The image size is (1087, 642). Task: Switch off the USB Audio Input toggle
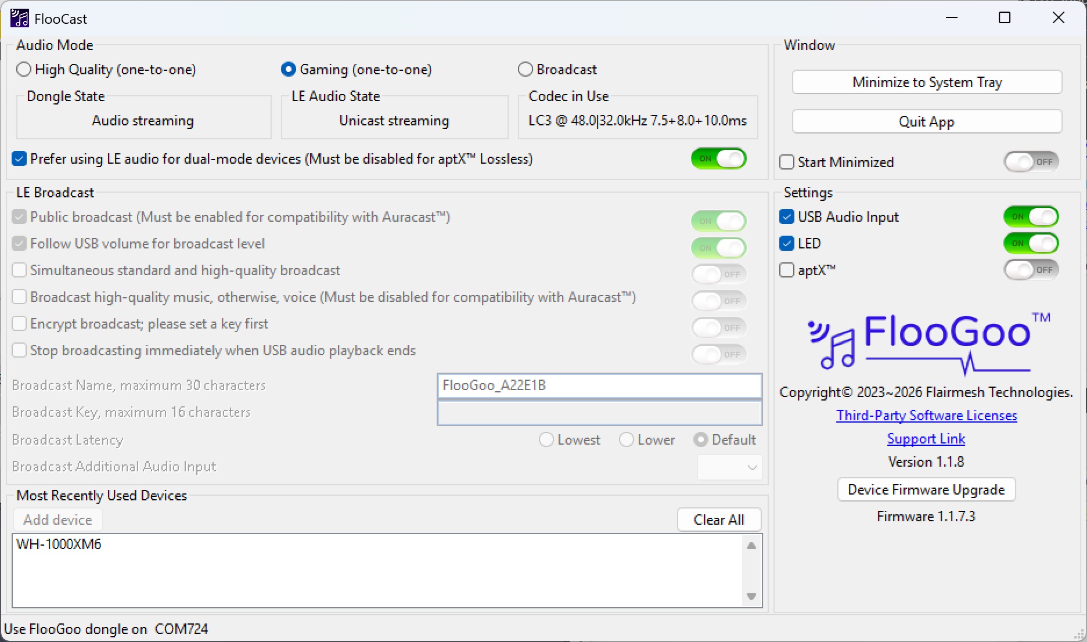click(1031, 217)
